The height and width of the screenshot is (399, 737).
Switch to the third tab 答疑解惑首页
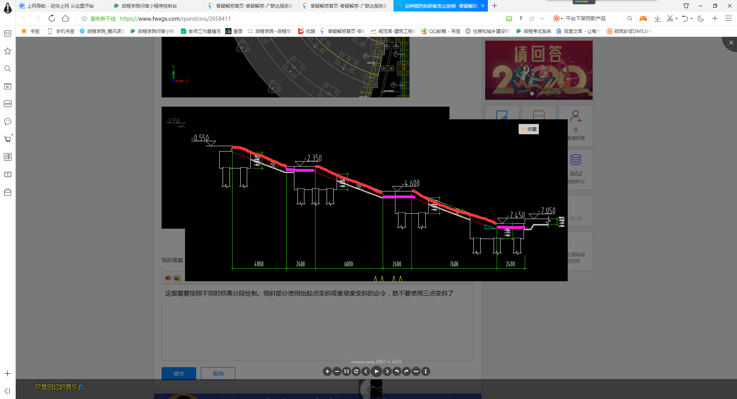click(251, 6)
